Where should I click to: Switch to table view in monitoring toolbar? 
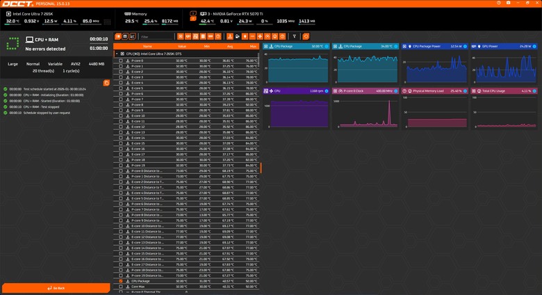tap(125, 36)
